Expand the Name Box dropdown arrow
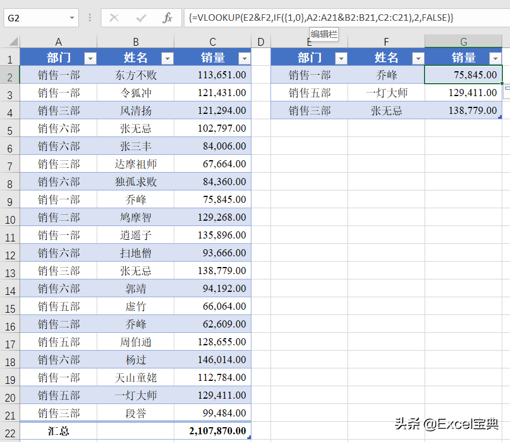 tap(72, 18)
